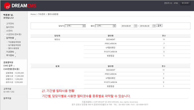Open the end date calendar picker icon

click(154, 26)
